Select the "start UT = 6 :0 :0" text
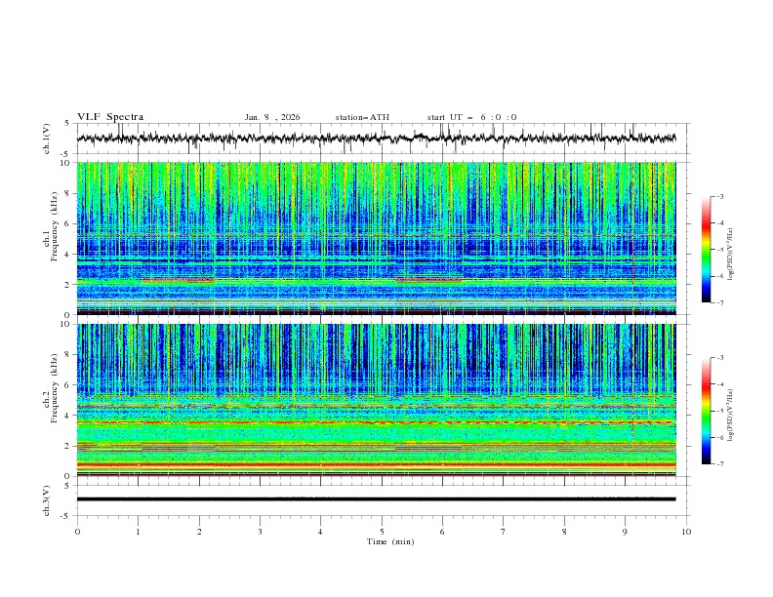 471,117
